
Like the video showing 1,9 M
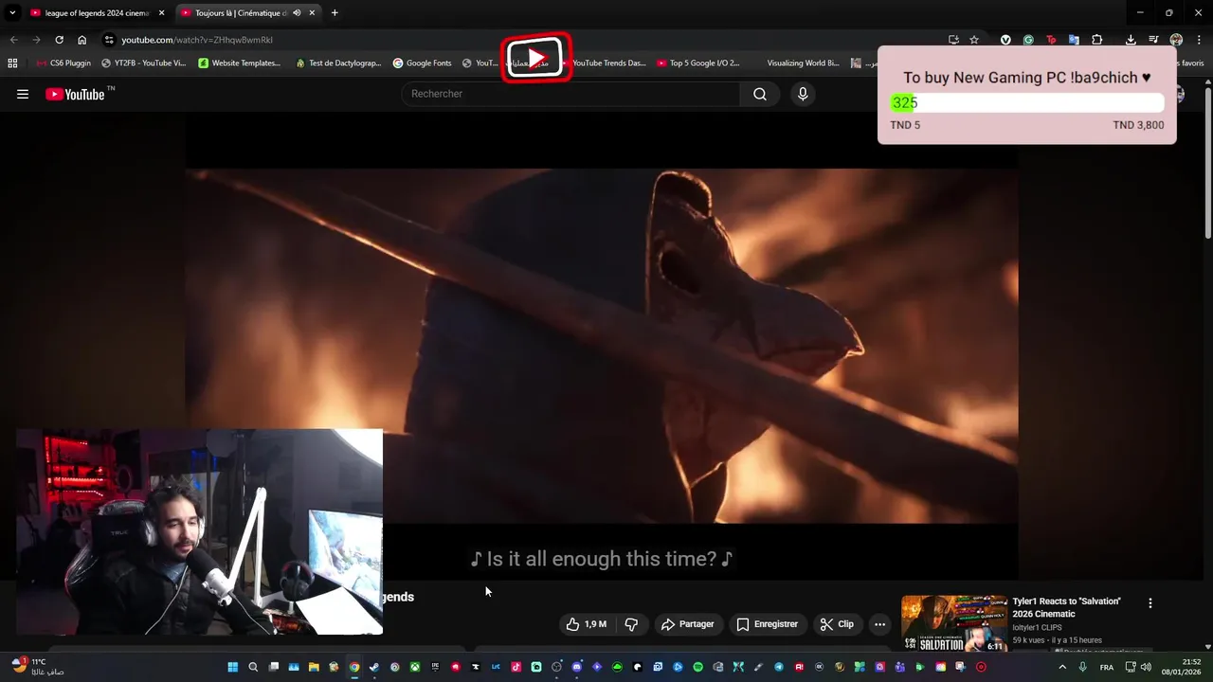pyautogui.click(x=586, y=624)
